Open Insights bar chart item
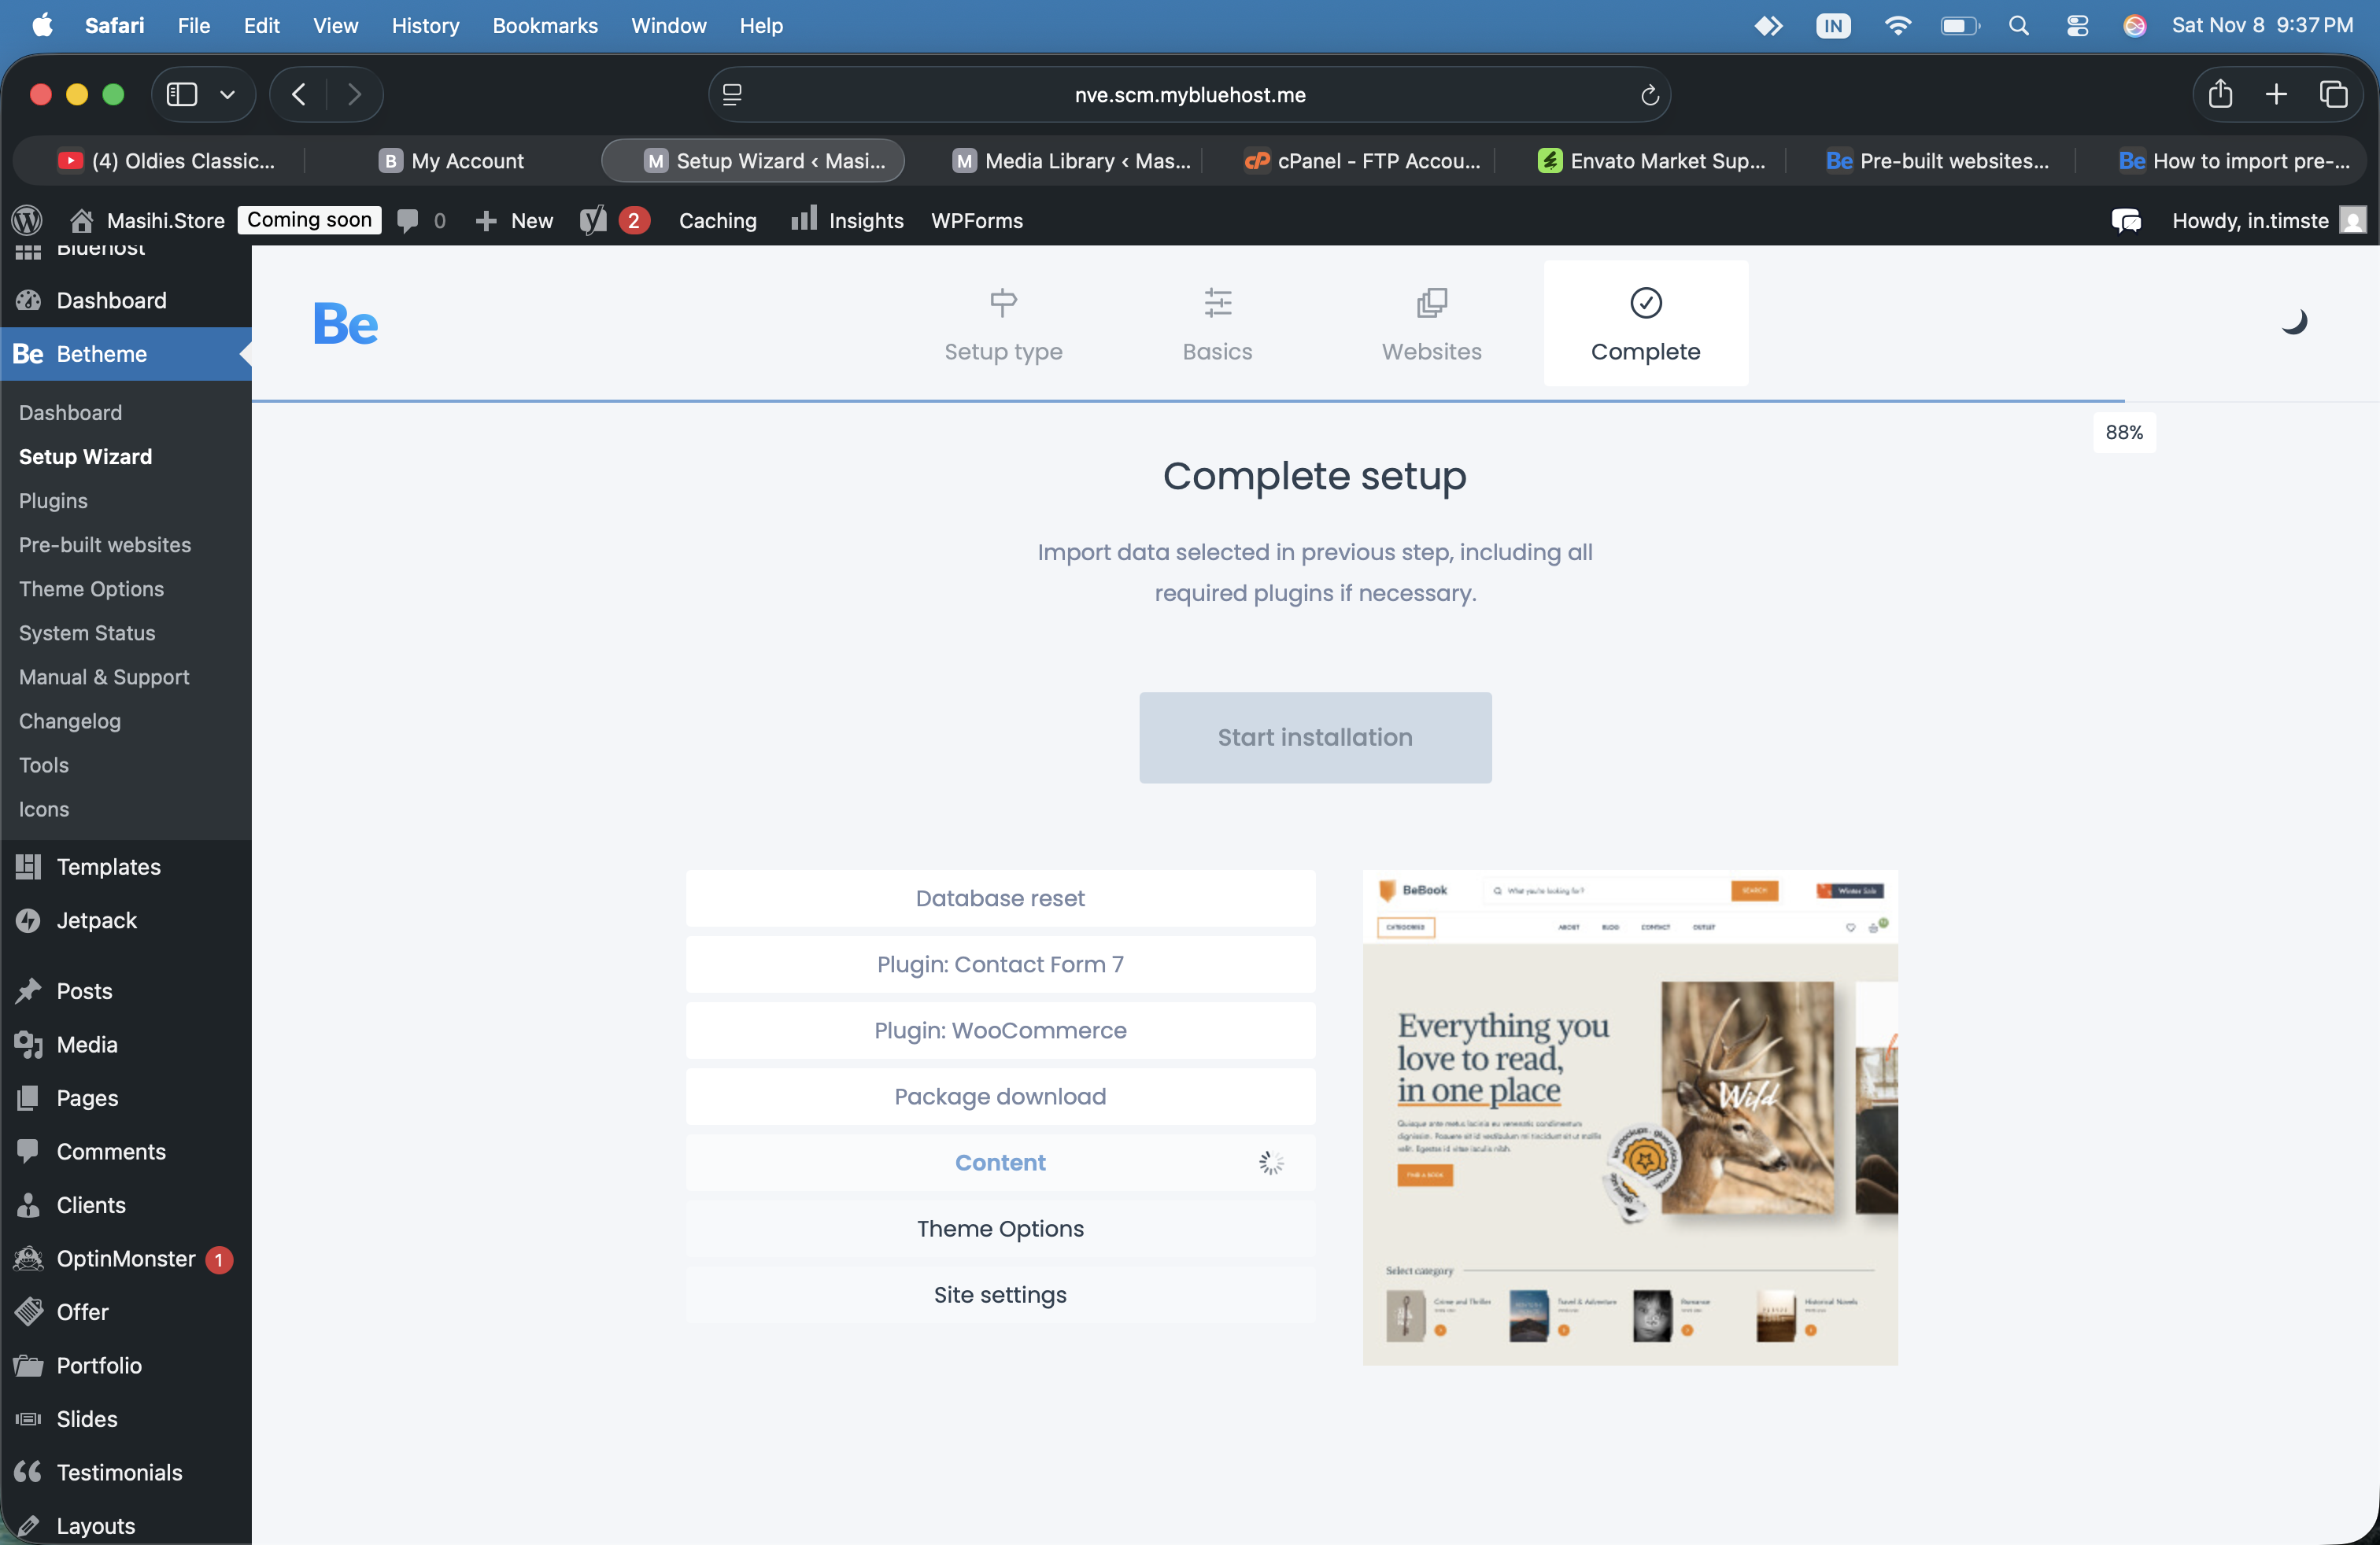This screenshot has height=1545, width=2380. [x=847, y=219]
